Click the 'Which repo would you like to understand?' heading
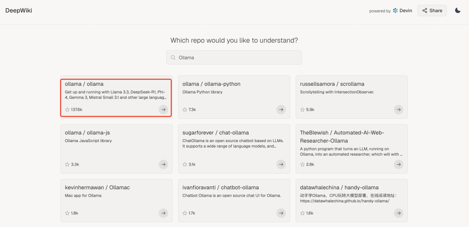Viewport: 469px width, 227px height. (x=234, y=40)
